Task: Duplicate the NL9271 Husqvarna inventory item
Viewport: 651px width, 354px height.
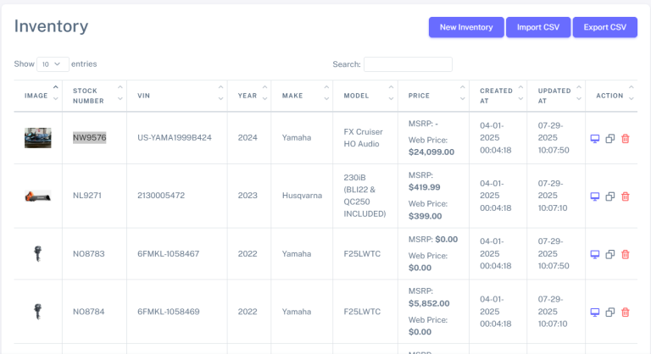Action: pos(610,196)
